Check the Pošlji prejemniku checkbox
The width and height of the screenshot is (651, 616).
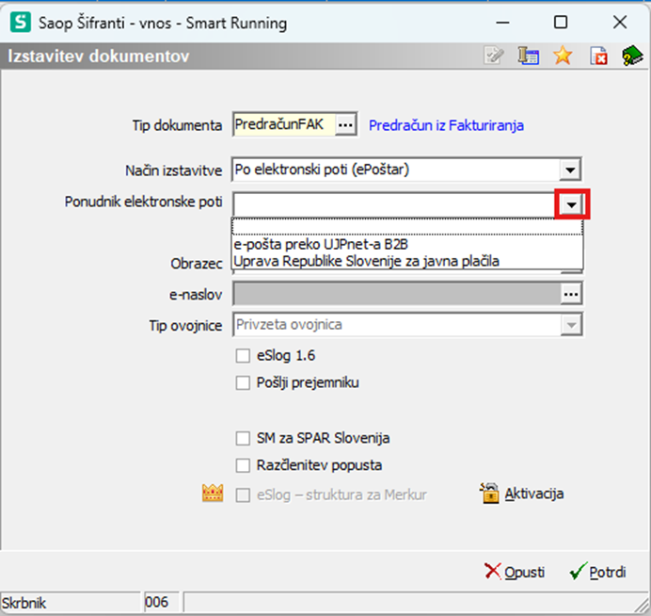tap(243, 382)
